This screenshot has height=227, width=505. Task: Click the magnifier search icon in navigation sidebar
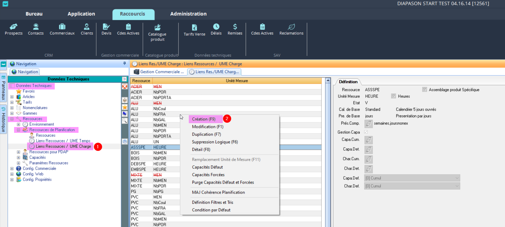125,121
